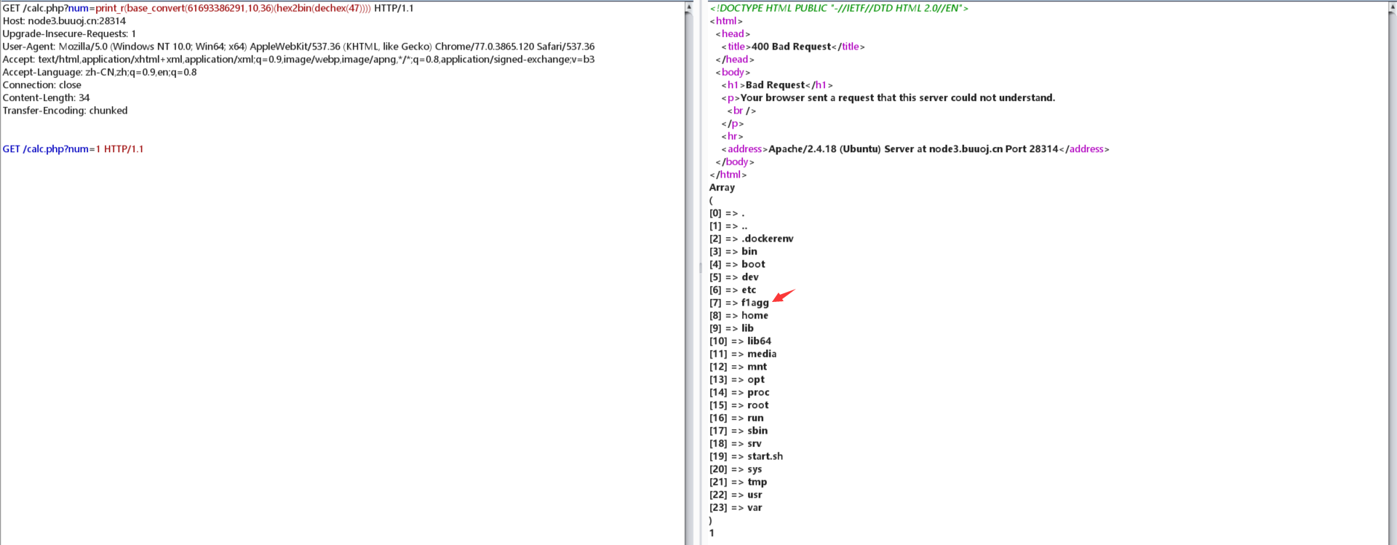Click the [2] => .dockerenv entry

pos(752,239)
